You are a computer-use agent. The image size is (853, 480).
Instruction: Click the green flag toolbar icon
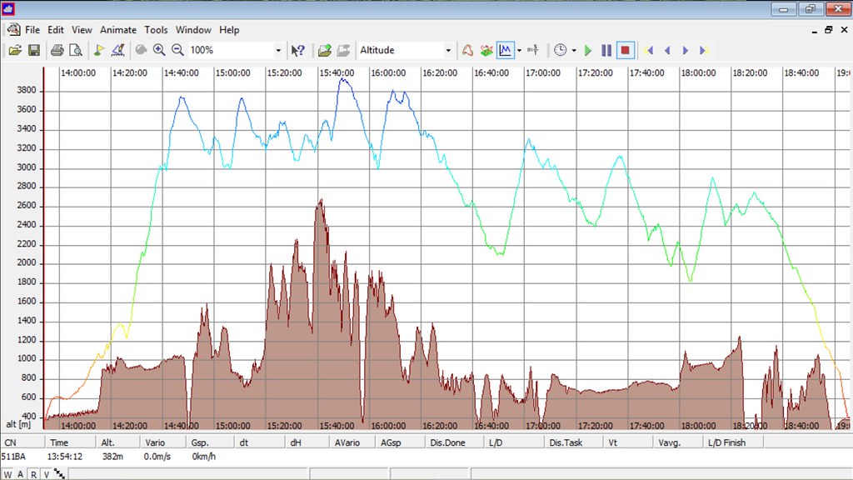click(99, 51)
